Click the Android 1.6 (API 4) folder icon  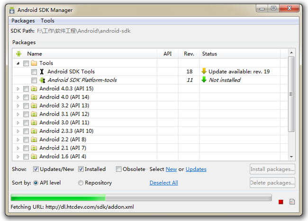[x=34, y=156]
